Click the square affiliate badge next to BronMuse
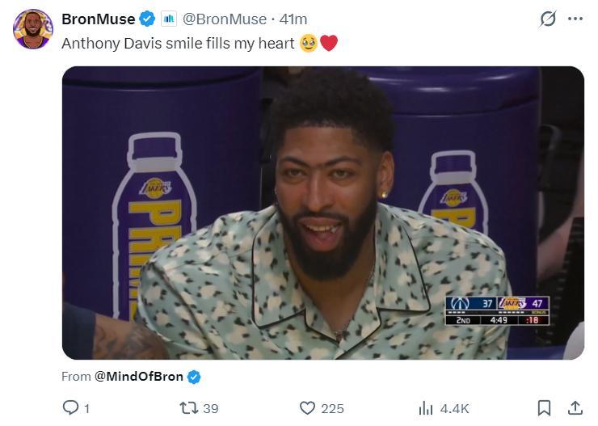This screenshot has height=426, width=598. tap(169, 19)
